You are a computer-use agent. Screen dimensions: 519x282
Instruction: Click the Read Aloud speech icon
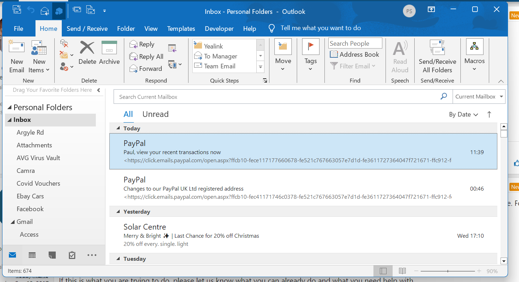click(400, 49)
